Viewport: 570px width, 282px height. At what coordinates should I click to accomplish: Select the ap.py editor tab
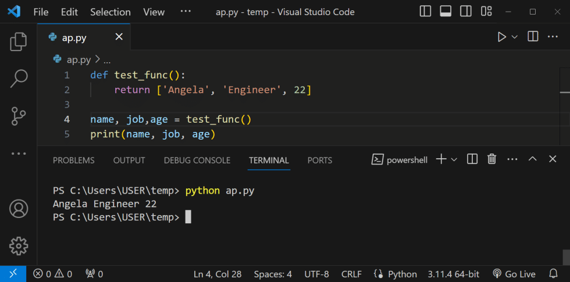84,37
